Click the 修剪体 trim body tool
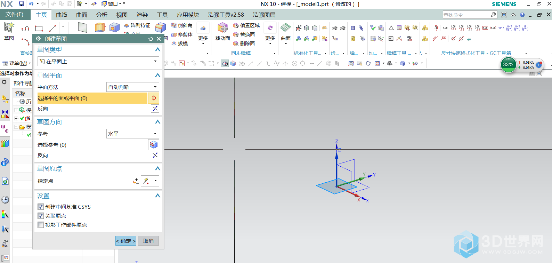This screenshot has height=263, width=552. (x=182, y=34)
